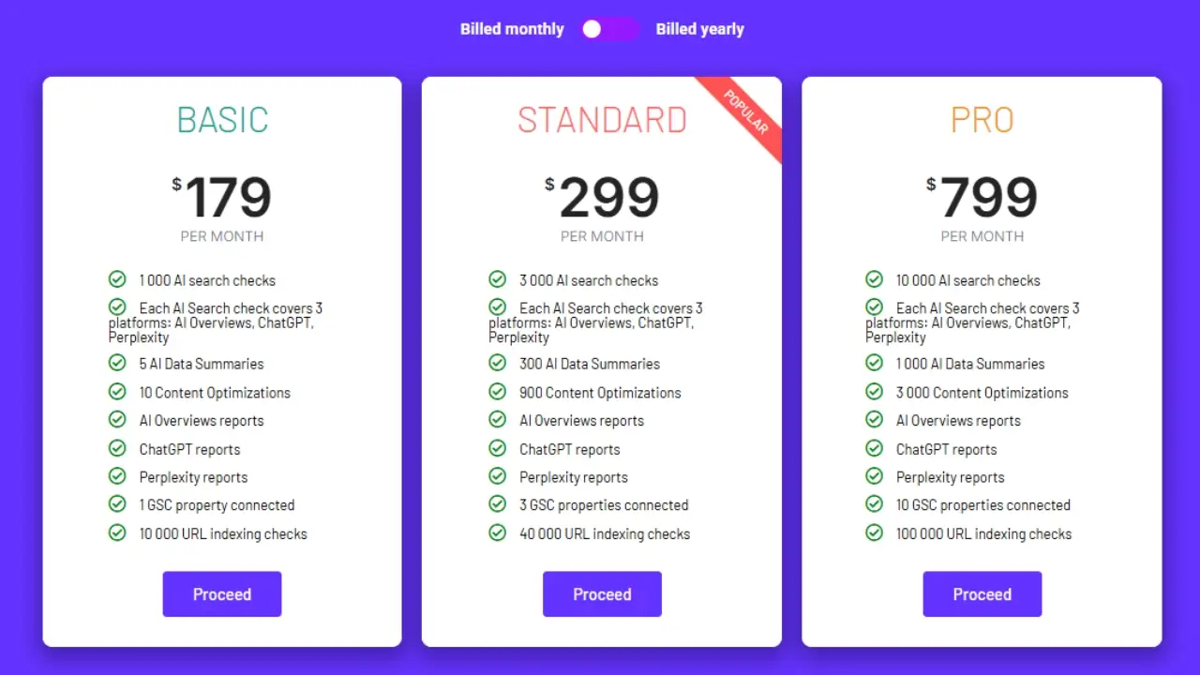The image size is (1200, 675).
Task: Select checkmark by 40 000 URL indexing checks
Action: point(497,532)
